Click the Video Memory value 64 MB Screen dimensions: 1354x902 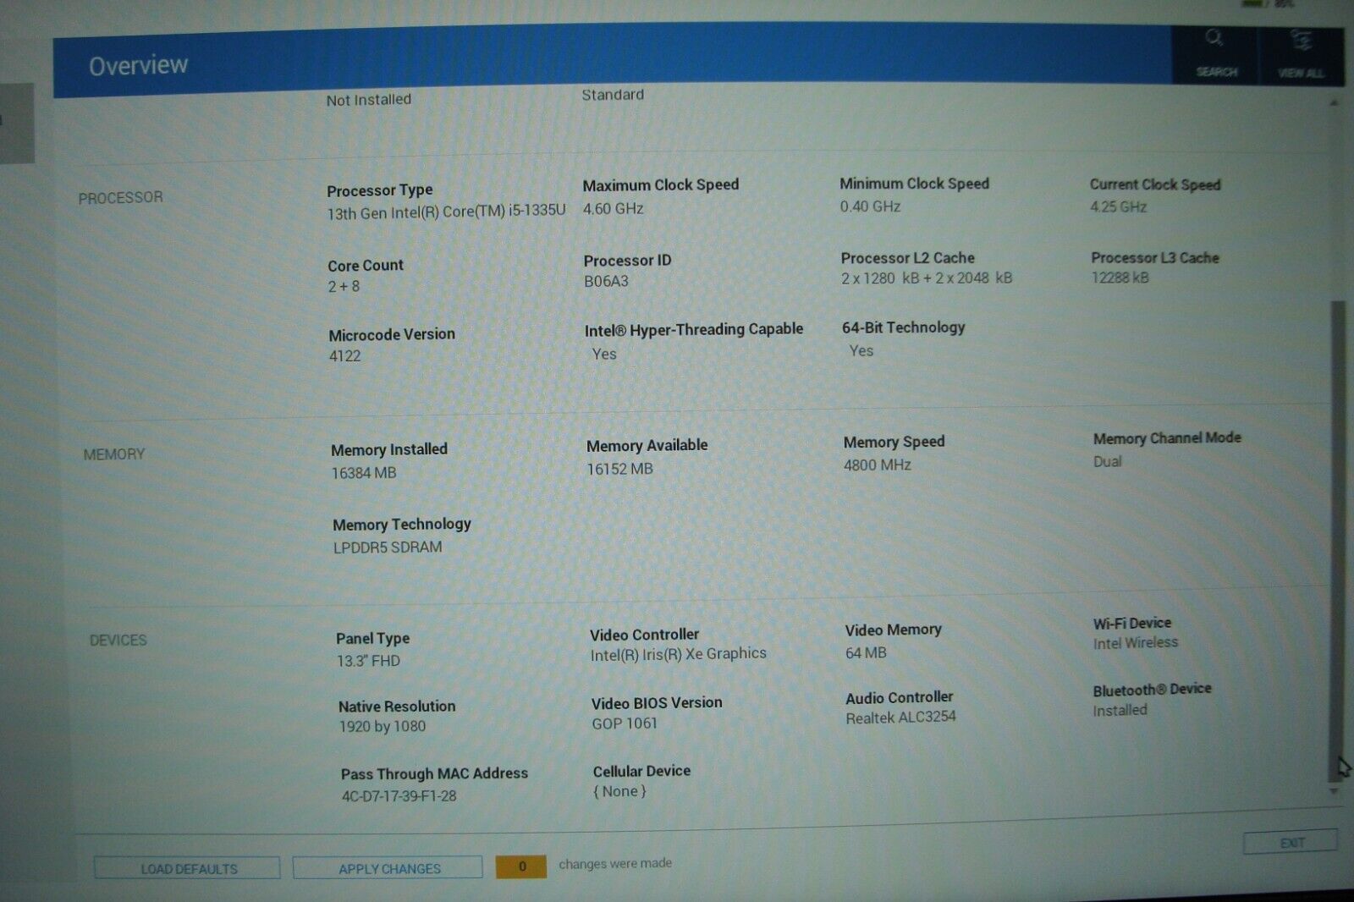[866, 652]
